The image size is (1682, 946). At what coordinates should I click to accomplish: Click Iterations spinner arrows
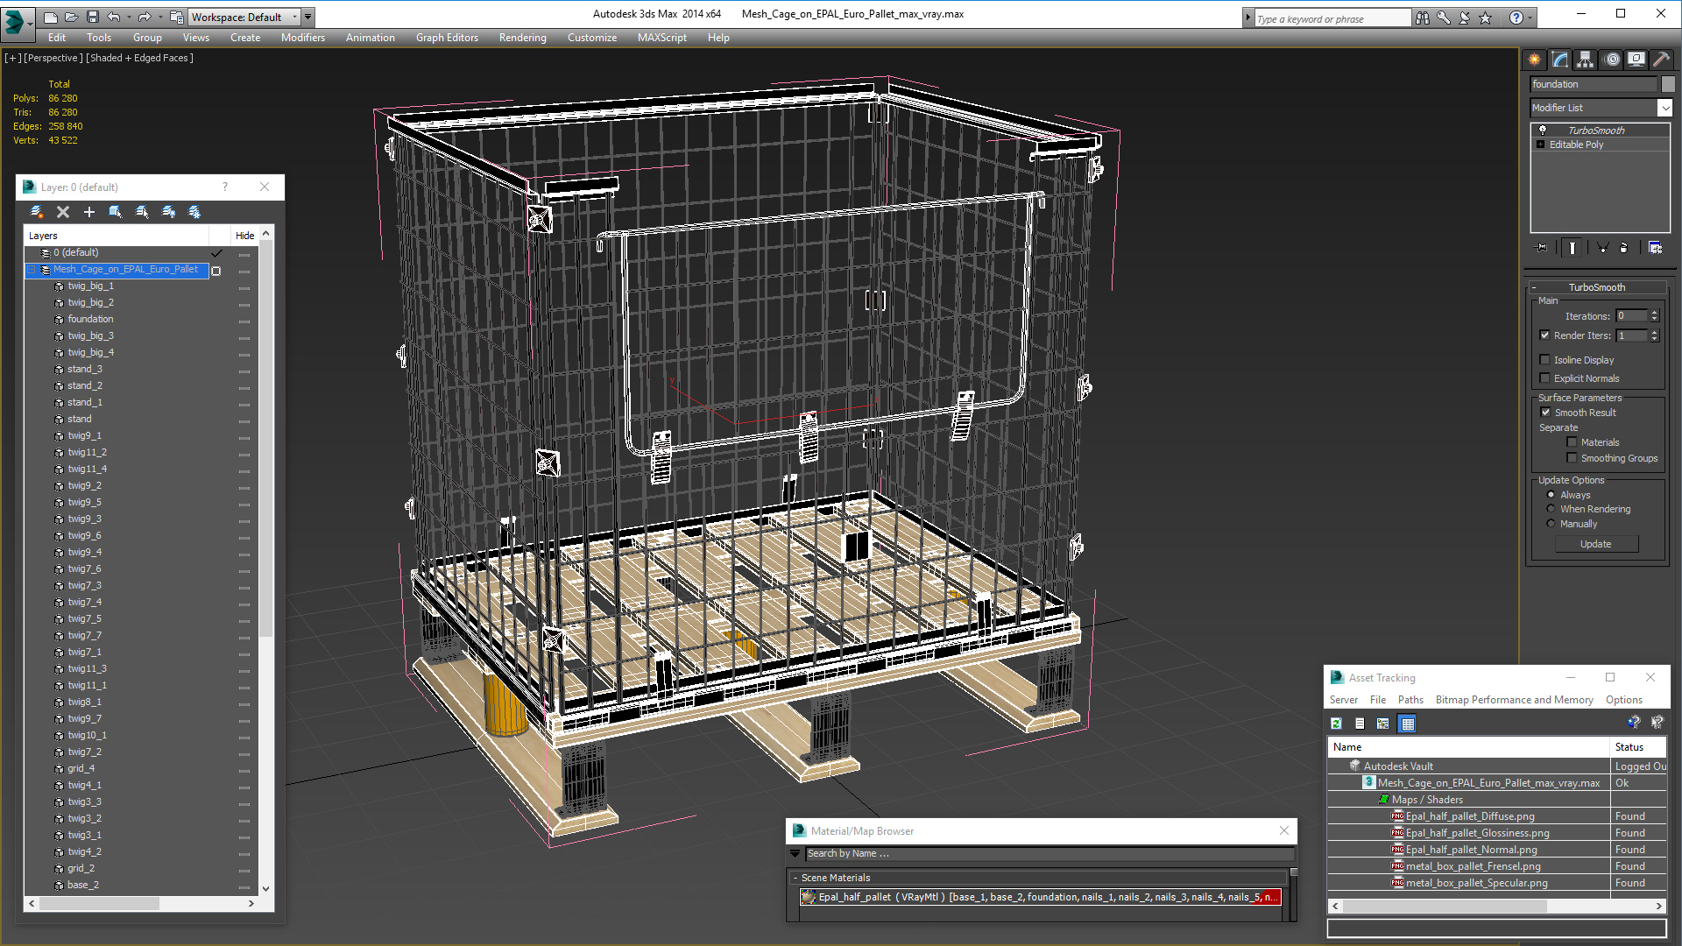coord(1655,316)
